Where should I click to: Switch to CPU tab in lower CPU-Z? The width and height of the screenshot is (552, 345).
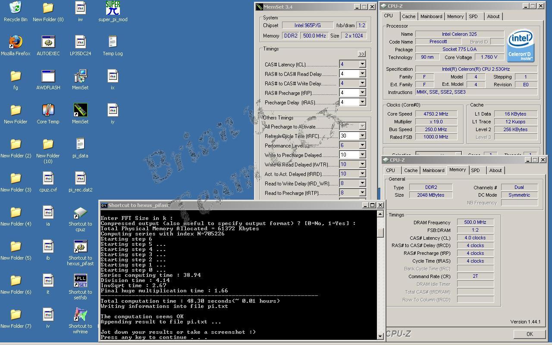pos(390,170)
